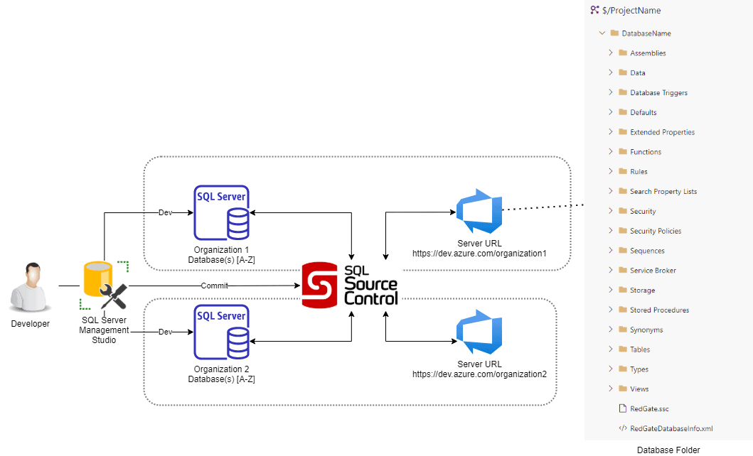The width and height of the screenshot is (753, 456).
Task: Expand the Tables folder
Action: pyautogui.click(x=610, y=349)
